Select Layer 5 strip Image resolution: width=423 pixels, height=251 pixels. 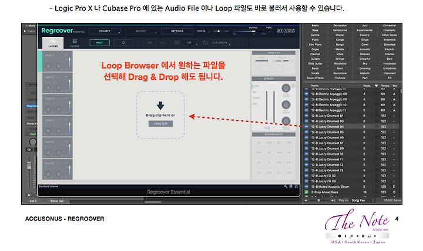[57, 147]
